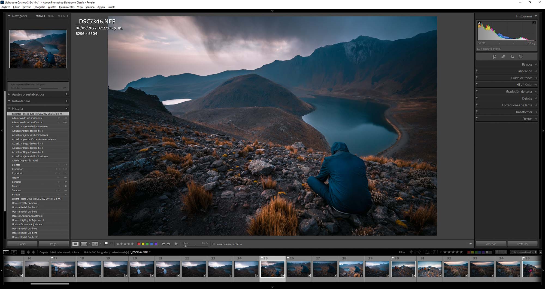Select the Y|Y reference view button
The width and height of the screenshot is (545, 289).
95,244
